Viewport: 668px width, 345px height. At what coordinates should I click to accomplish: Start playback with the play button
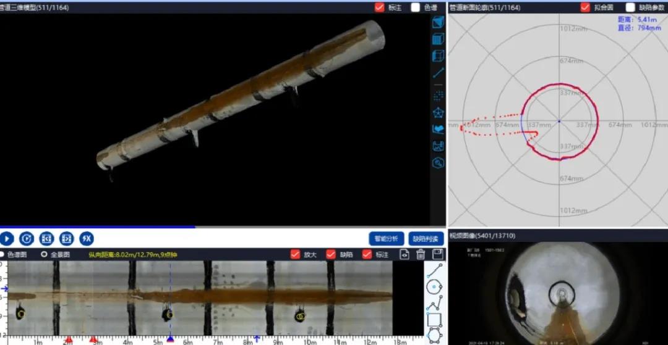(x=7, y=239)
